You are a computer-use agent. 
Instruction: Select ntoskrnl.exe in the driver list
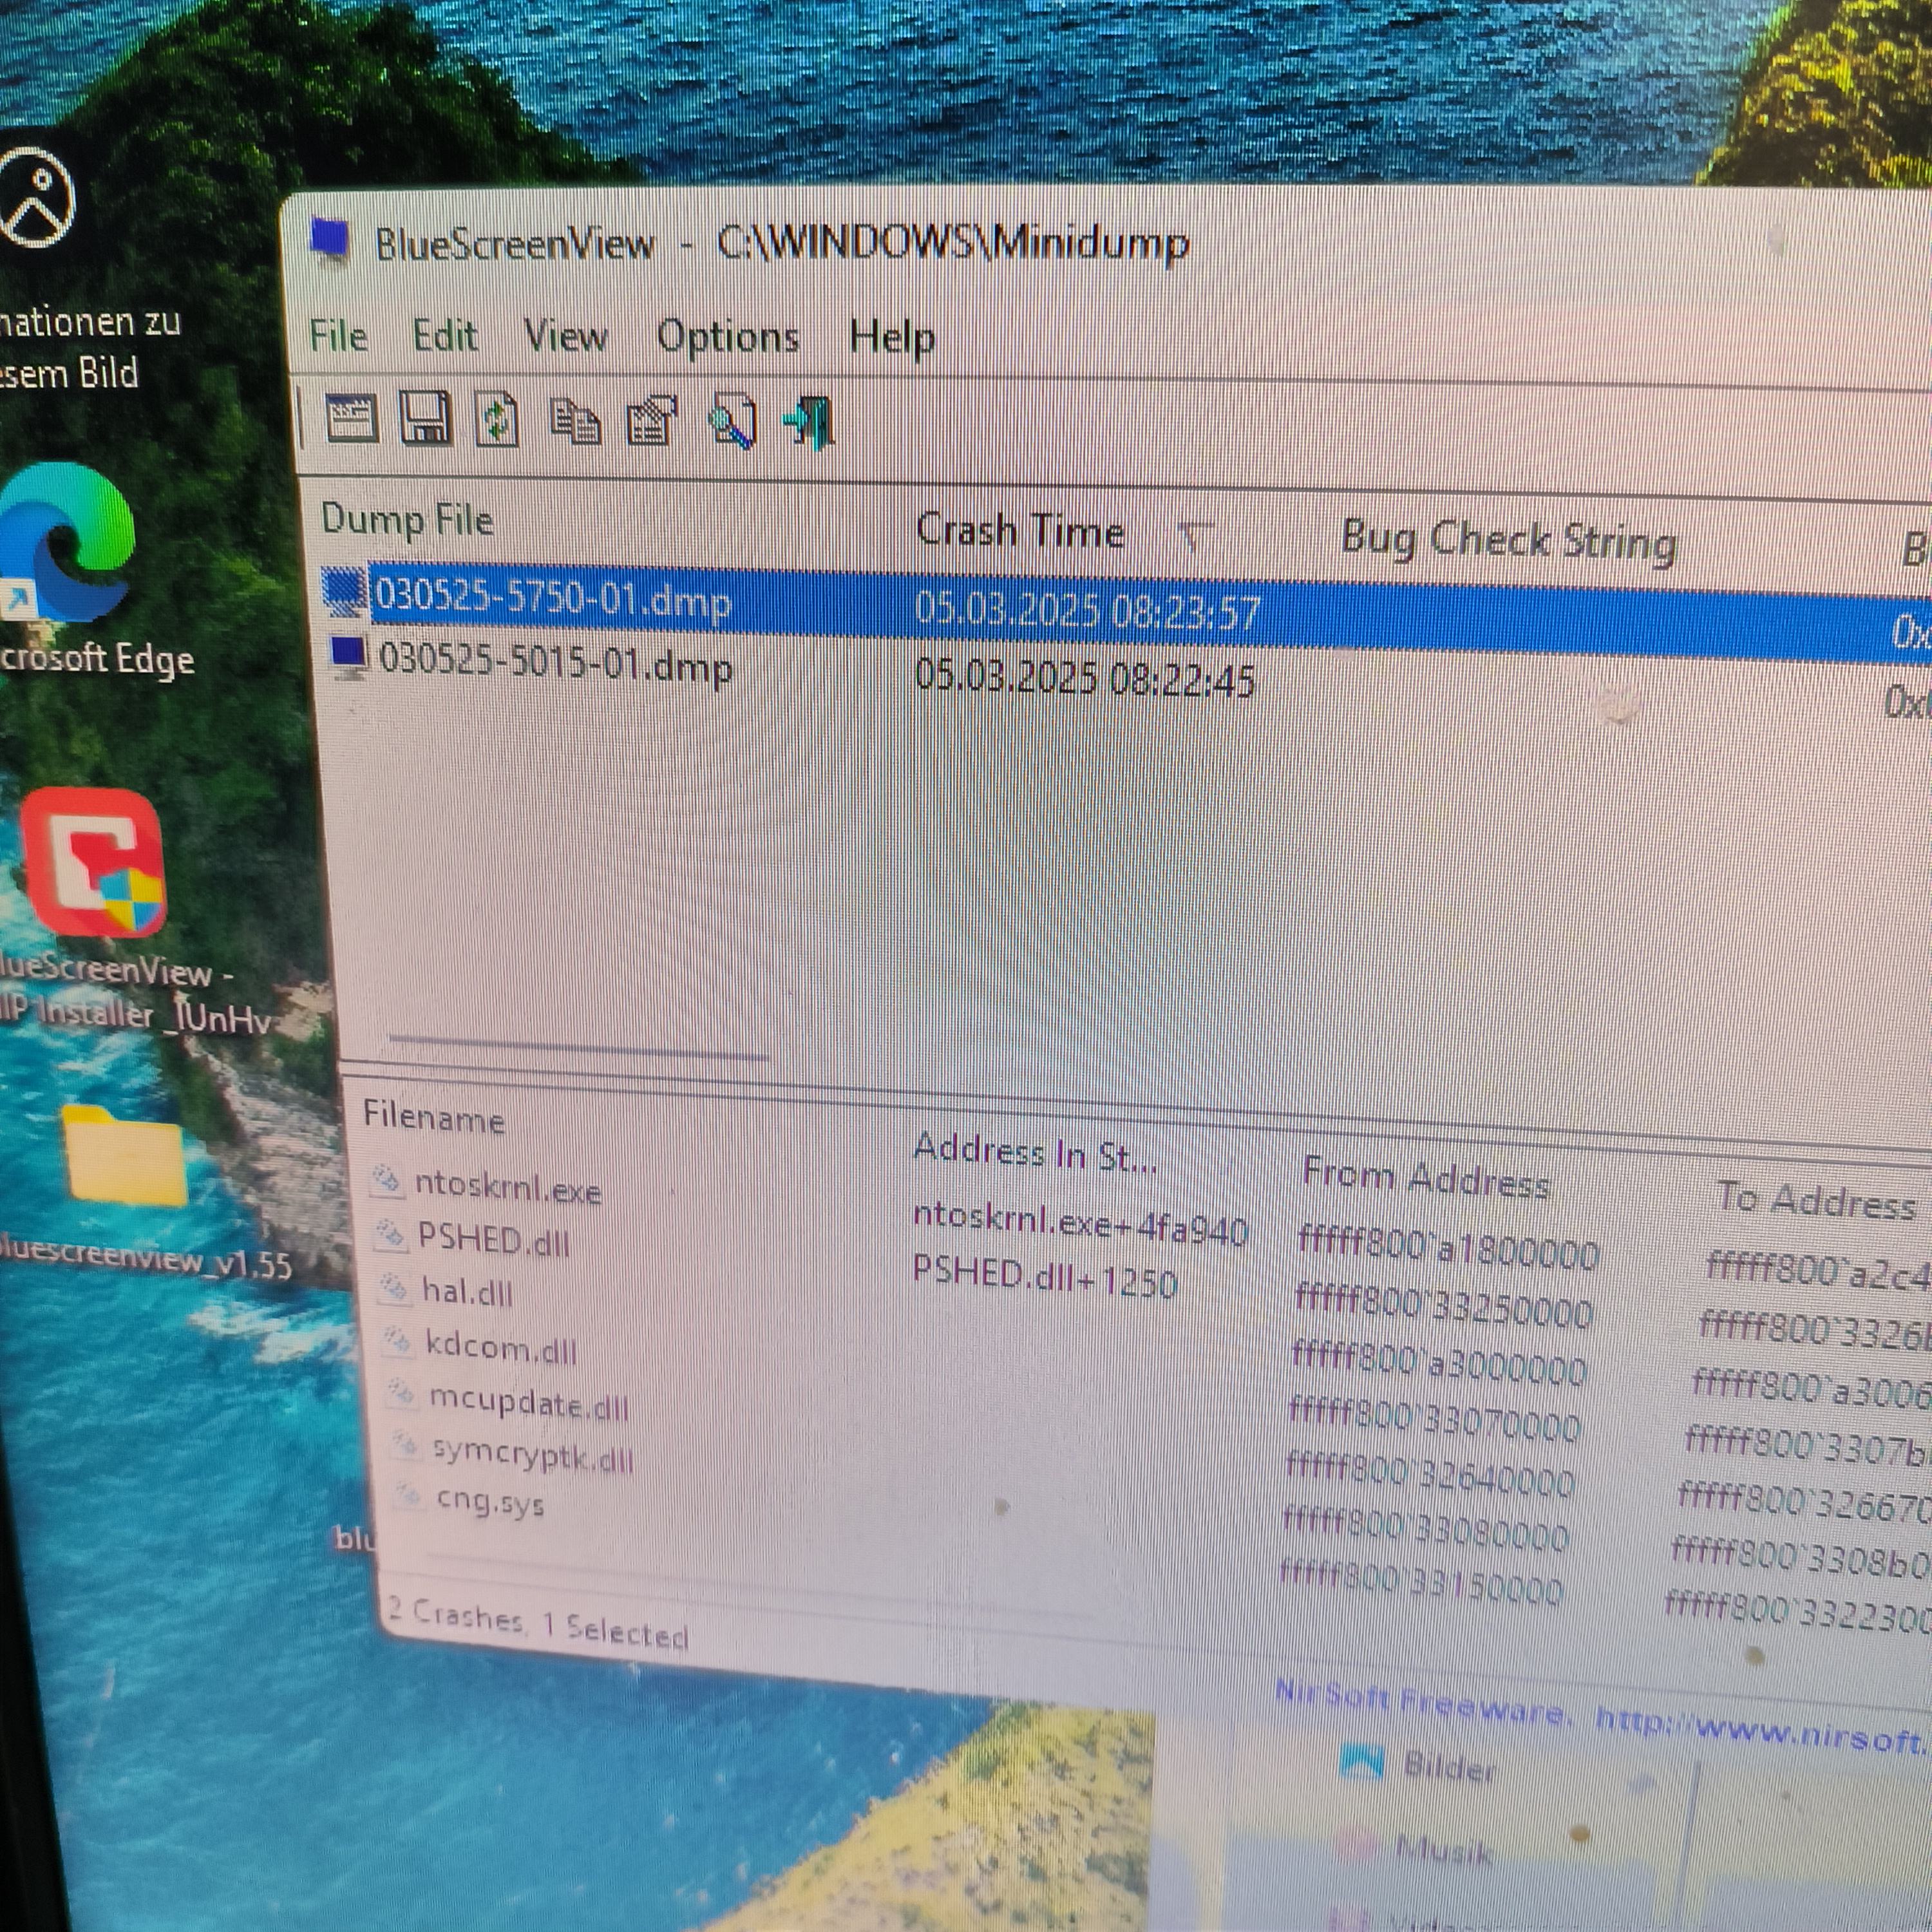[507, 1189]
